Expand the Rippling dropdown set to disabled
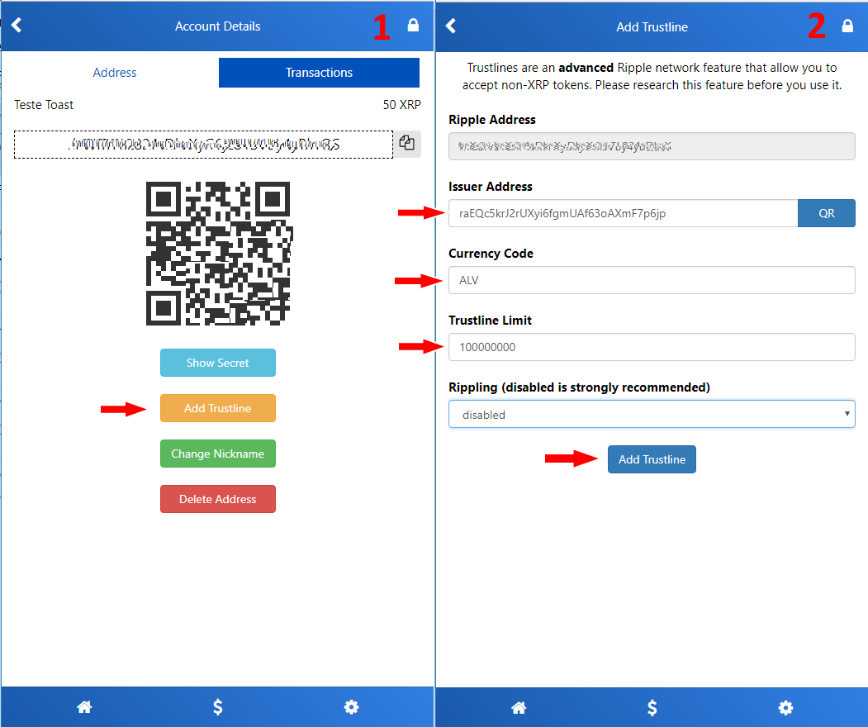Screen dimensions: 868x727 pyautogui.click(x=652, y=415)
